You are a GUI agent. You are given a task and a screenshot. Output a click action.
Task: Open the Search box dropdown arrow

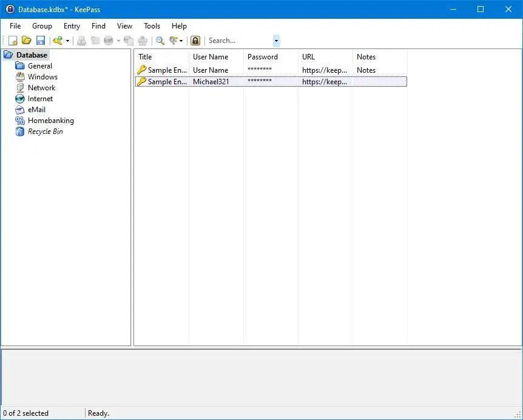[x=276, y=41]
